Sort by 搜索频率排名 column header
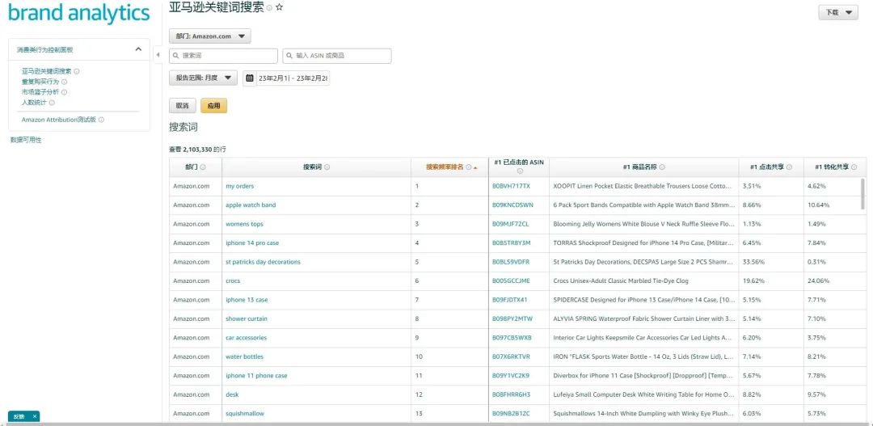 [445, 167]
